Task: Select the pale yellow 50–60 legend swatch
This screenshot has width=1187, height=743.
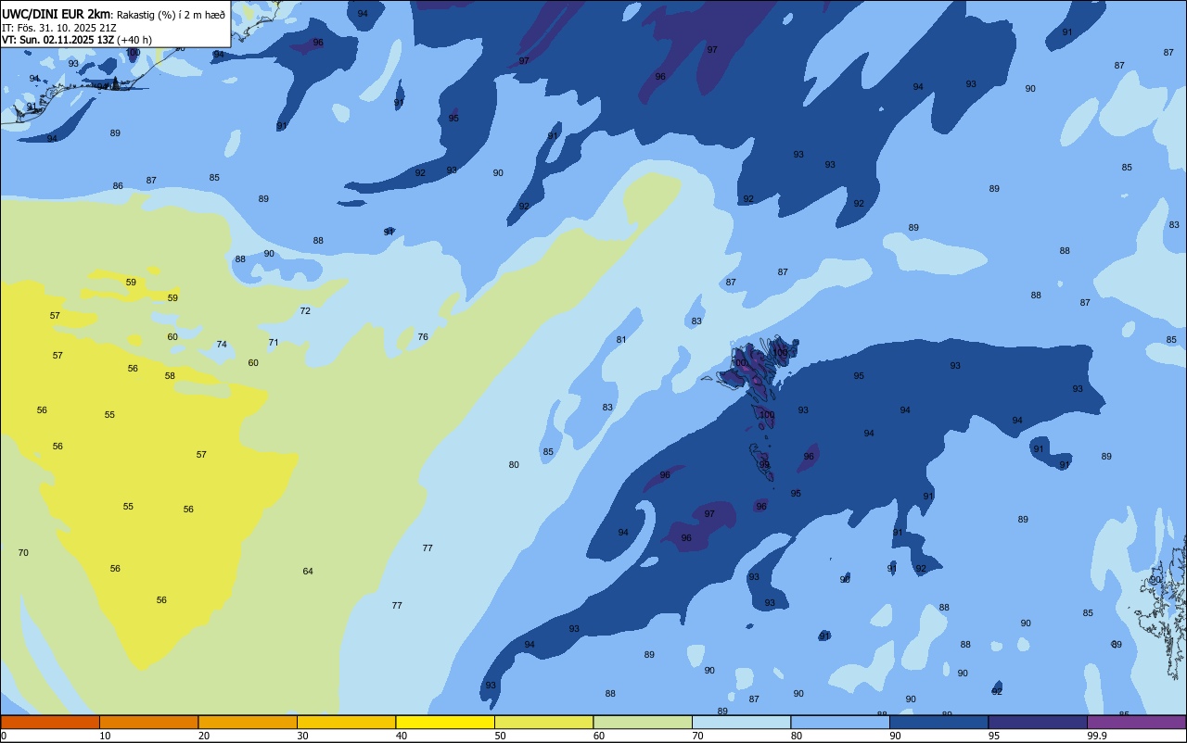Action: [x=543, y=722]
